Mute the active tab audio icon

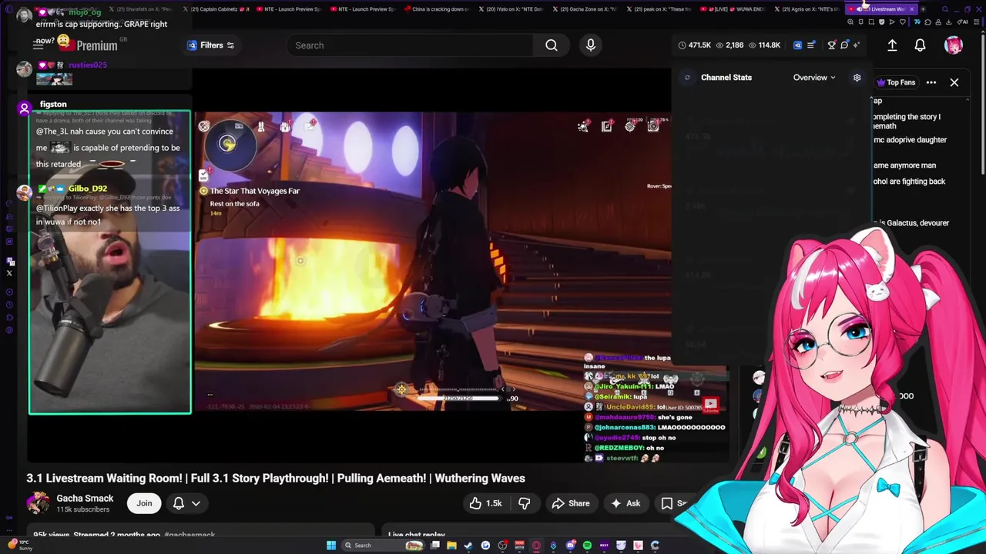click(859, 9)
